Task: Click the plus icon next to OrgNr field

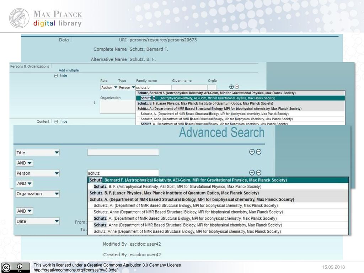Action: click(x=231, y=87)
